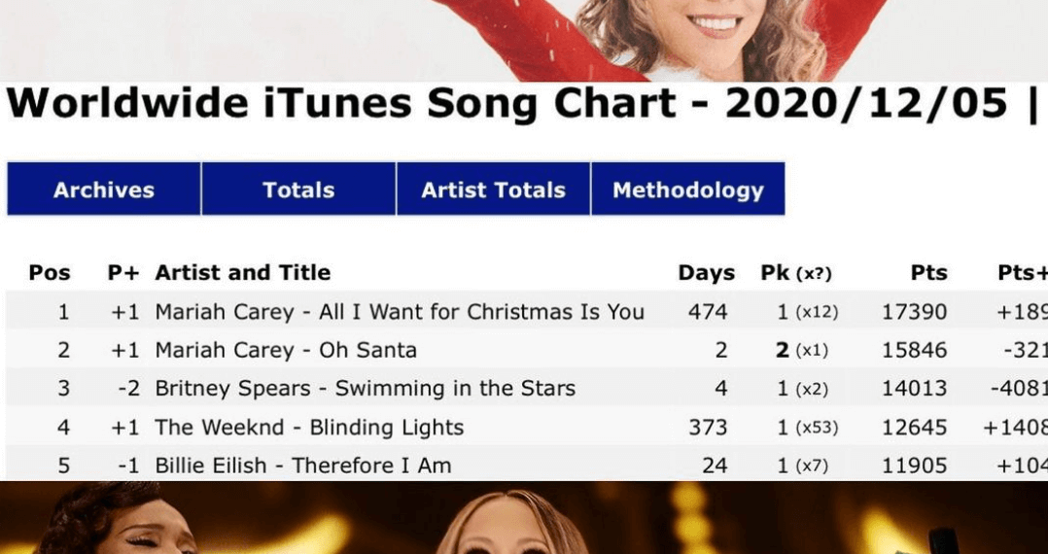This screenshot has height=554, width=1048.
Task: View the Methodology tab
Action: [687, 190]
